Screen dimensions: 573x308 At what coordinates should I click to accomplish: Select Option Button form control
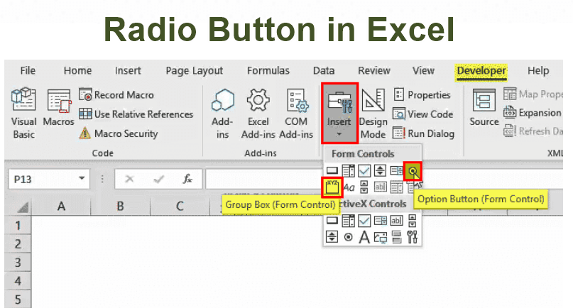pos(413,171)
